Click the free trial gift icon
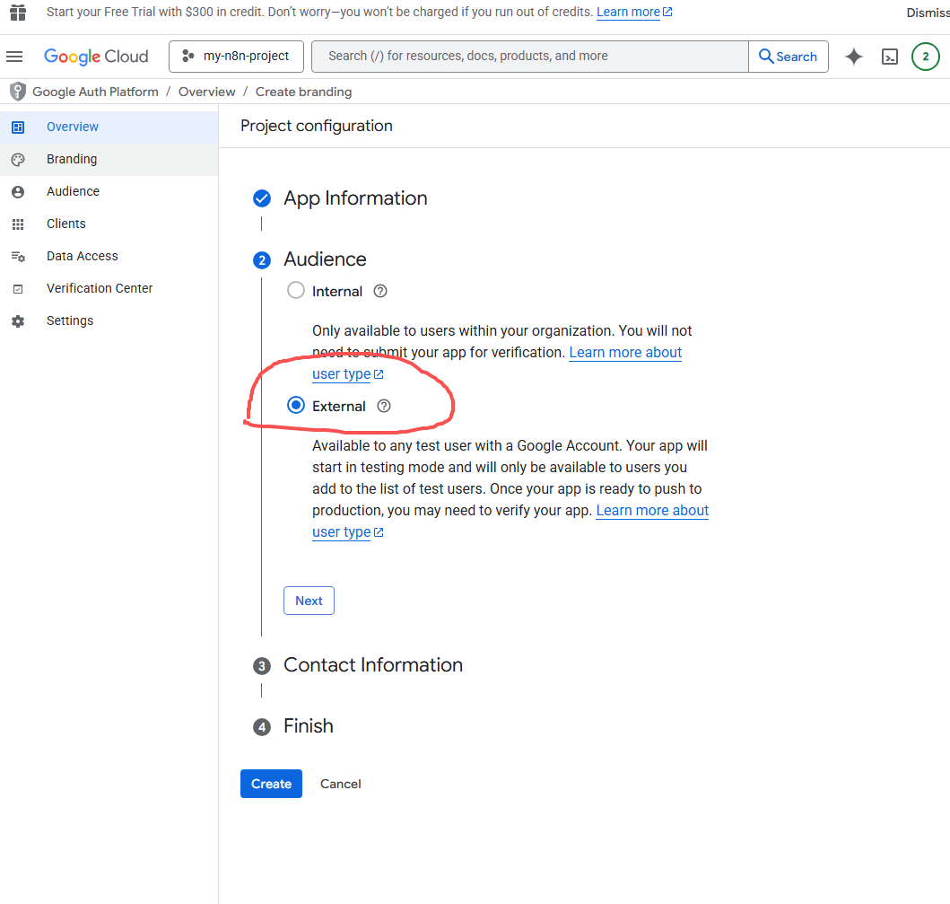The height and width of the screenshot is (904, 950). pyautogui.click(x=18, y=13)
